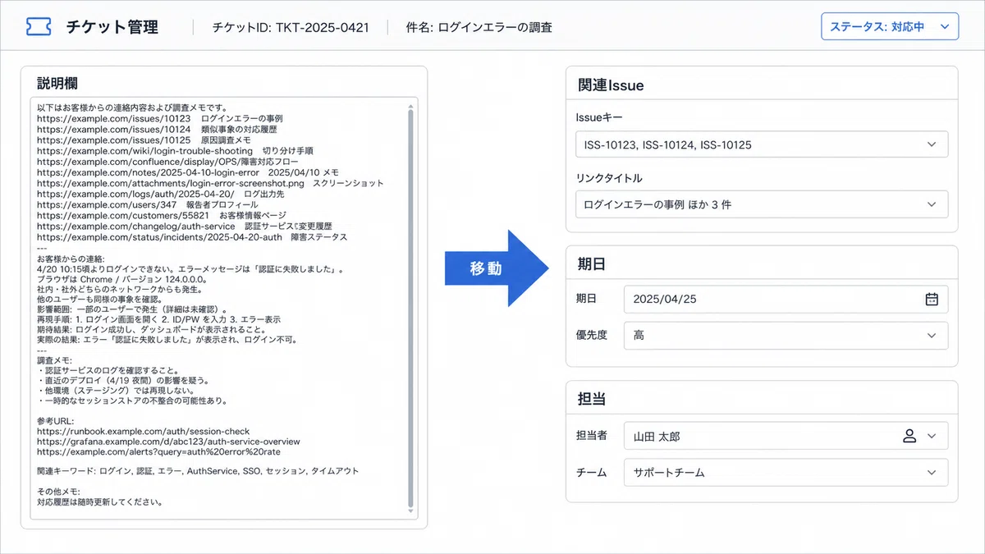The height and width of the screenshot is (554, 985).
Task: Click the login-error-screenshot.png attachment line
Action: click(x=210, y=183)
